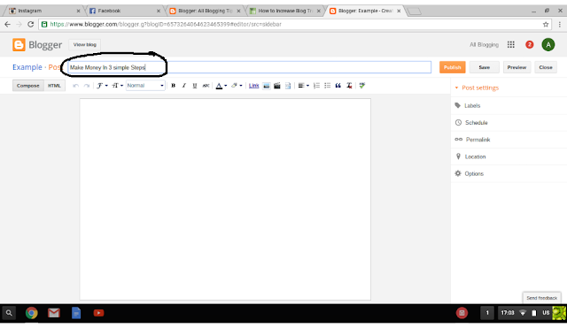Open text color picker dropdown
This screenshot has height=328, width=567.
(x=221, y=86)
